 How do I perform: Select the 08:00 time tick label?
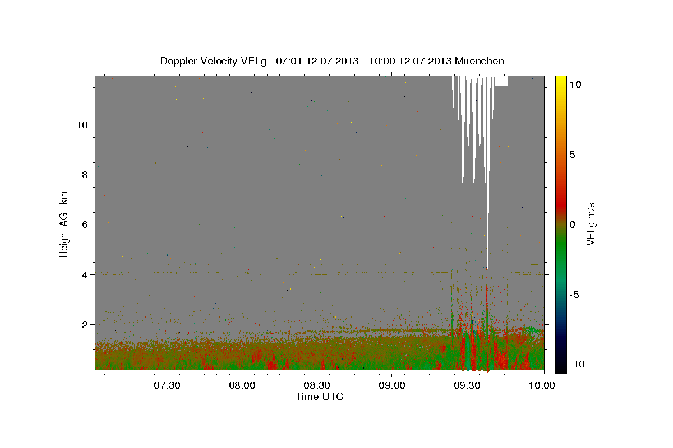click(242, 385)
